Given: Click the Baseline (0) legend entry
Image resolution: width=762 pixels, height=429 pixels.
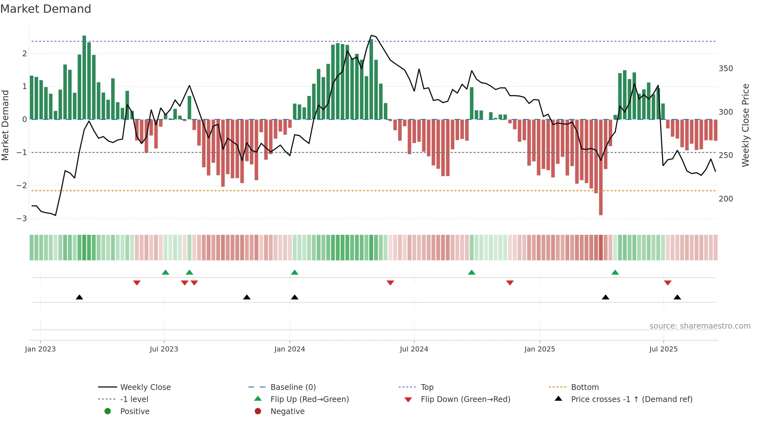Looking at the screenshot, I should [x=282, y=387].
